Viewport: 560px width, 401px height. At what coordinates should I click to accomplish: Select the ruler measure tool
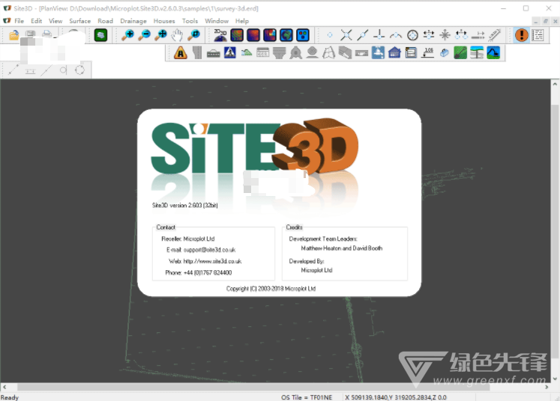495,35
